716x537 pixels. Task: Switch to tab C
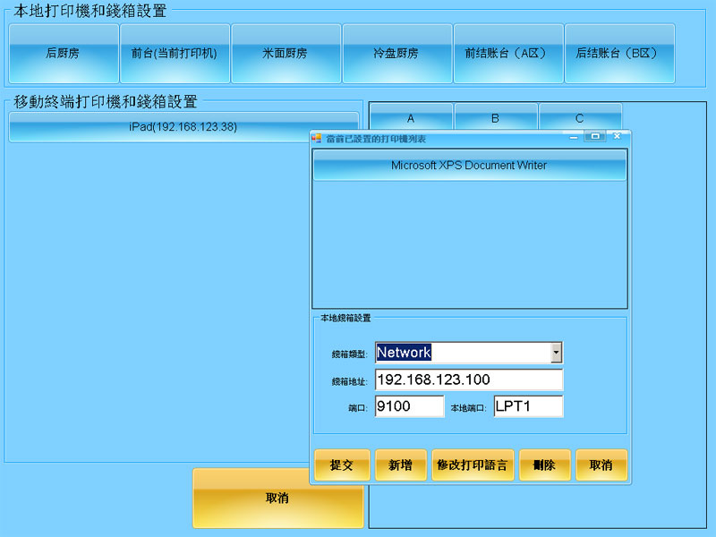point(580,117)
